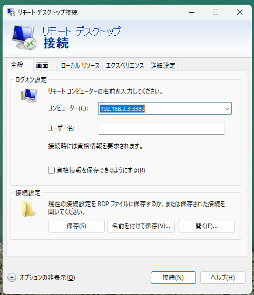Enable 資格情報を保存できるようにする checkbox
Image resolution: width=254 pixels, height=295 pixels.
(51, 170)
